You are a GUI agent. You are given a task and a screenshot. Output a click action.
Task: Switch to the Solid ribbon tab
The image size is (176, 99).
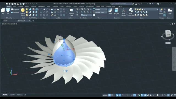click(15, 7)
